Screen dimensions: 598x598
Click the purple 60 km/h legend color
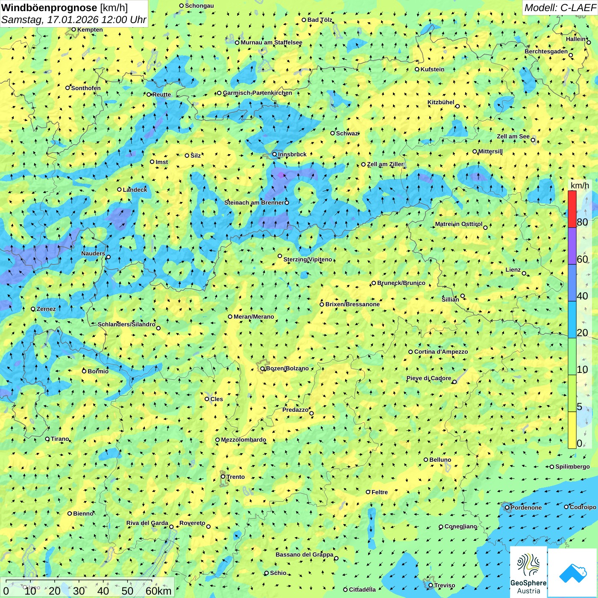[572, 246]
